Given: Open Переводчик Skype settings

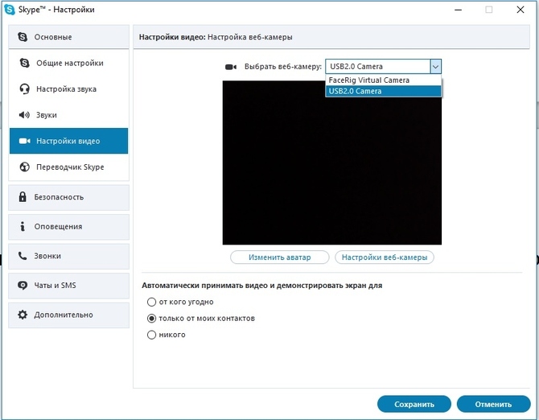Looking at the screenshot, I should 68,167.
